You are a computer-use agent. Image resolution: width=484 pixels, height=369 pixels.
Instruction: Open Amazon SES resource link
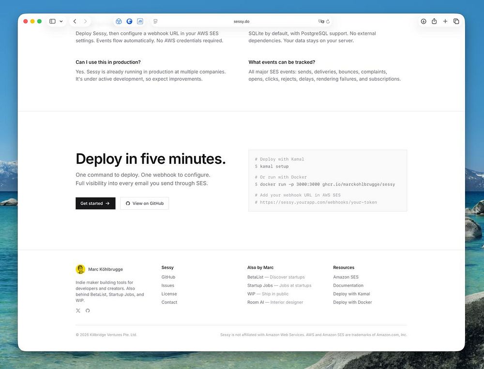point(346,277)
